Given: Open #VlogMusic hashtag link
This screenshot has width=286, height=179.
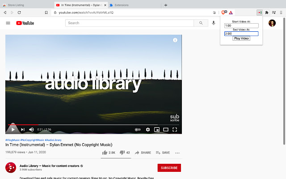Looking at the screenshot, I should pyautogui.click(x=13, y=140).
